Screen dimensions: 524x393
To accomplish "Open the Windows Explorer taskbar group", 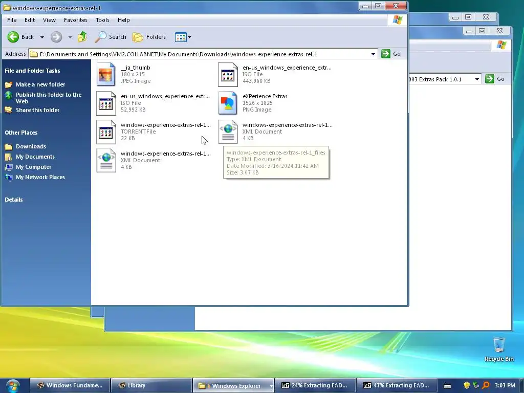I will click(x=233, y=385).
